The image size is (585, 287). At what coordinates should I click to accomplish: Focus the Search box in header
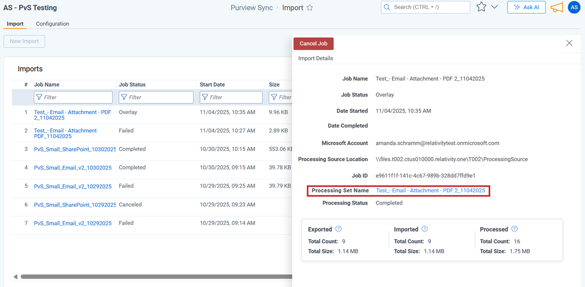[425, 7]
